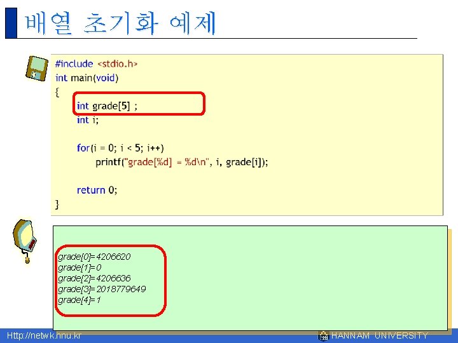458x343 pixels.
Task: Click the output line grade[2]=4206636
Action: coord(94,278)
